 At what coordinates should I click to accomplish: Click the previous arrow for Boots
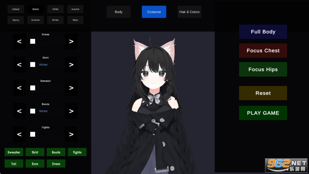pyautogui.click(x=19, y=111)
